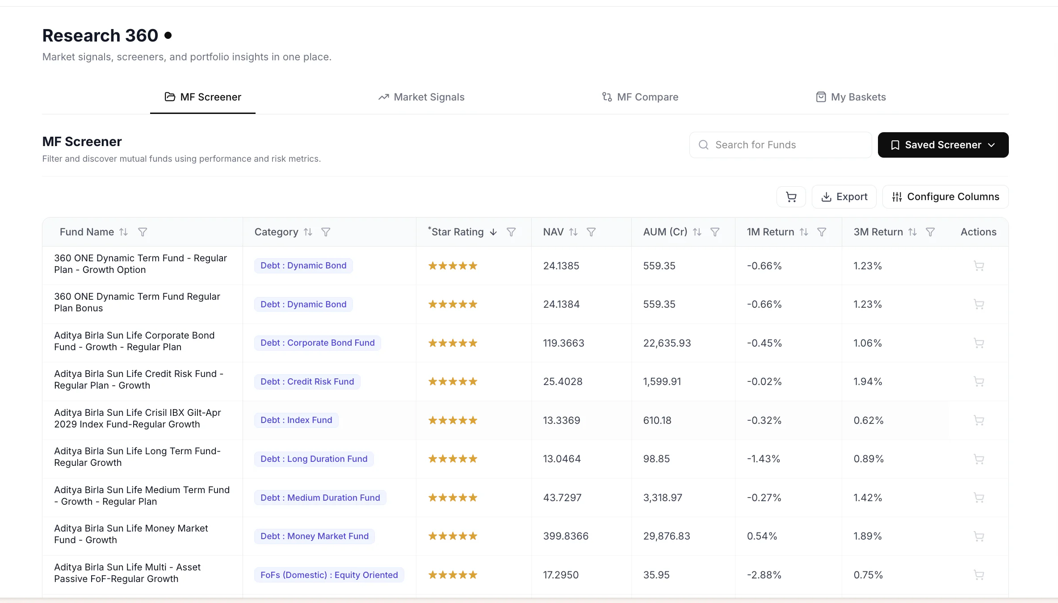Add Crisil IBX Gilt-Apr 2029 fund to cart
The width and height of the screenshot is (1058, 603).
coord(979,420)
